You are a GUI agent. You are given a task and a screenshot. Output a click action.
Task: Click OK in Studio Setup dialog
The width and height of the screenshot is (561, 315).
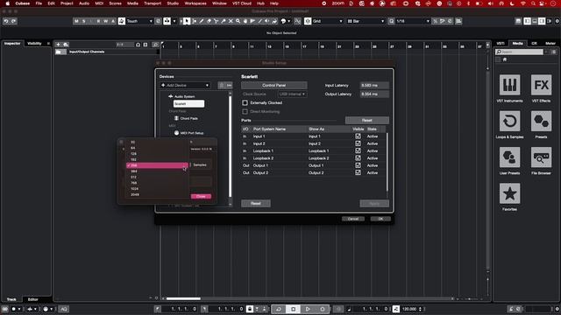(x=380, y=219)
